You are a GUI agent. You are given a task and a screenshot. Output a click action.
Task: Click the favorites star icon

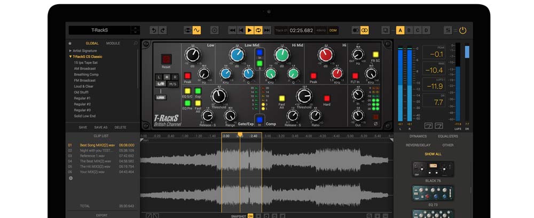coord(70,44)
